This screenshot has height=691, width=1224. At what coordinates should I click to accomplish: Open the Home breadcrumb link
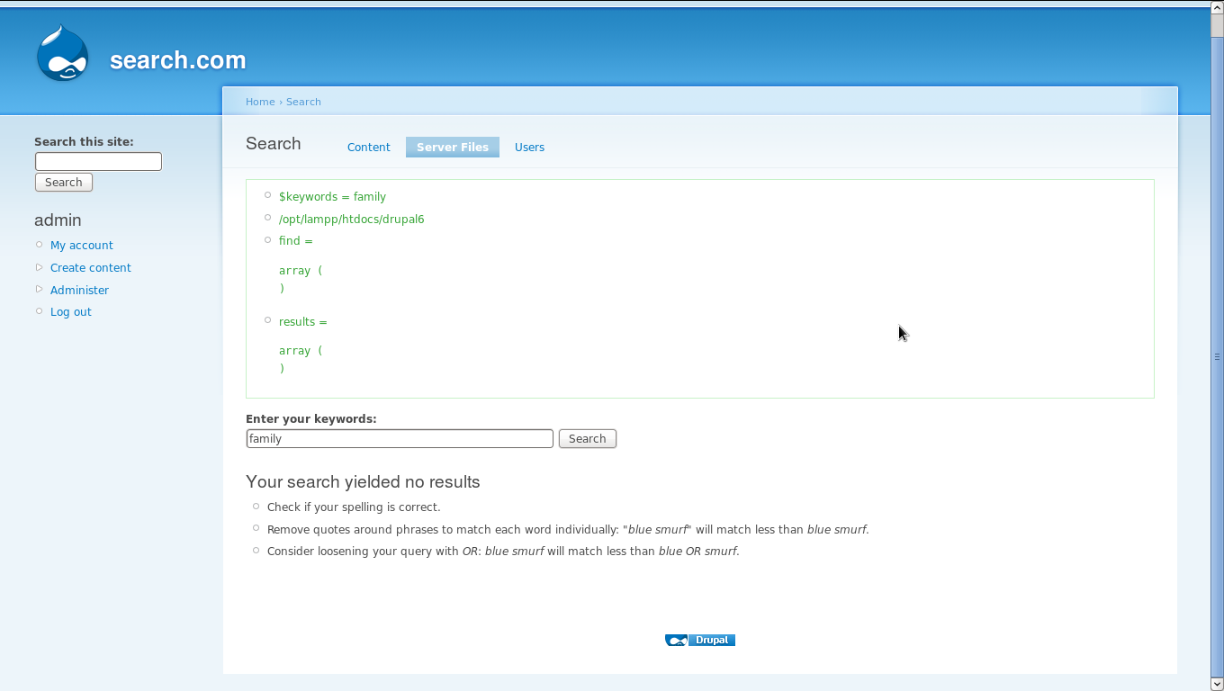click(260, 102)
